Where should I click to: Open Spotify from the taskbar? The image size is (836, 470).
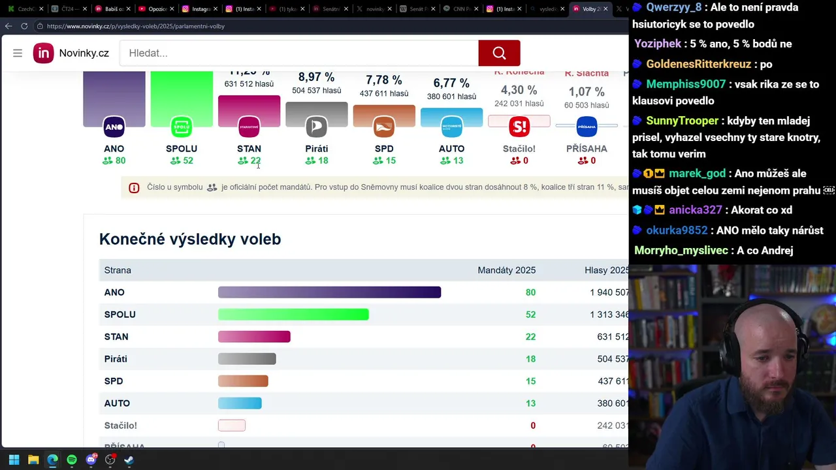pos(72,460)
